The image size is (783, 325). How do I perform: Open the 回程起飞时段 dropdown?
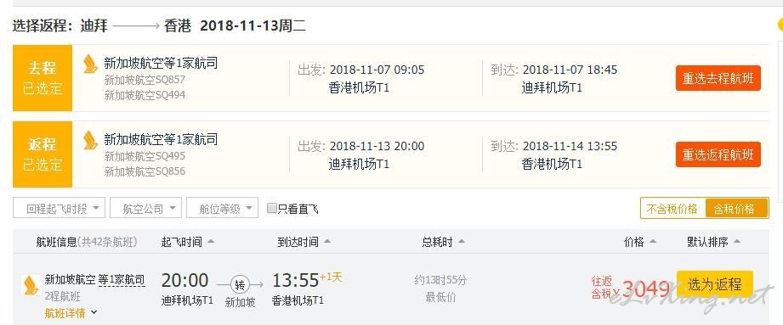tap(59, 209)
